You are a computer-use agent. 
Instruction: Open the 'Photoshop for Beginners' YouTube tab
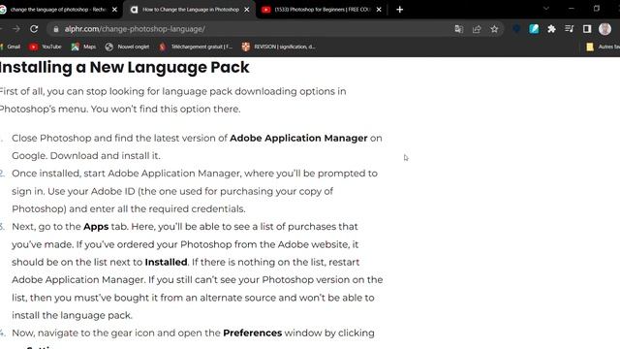click(321, 10)
